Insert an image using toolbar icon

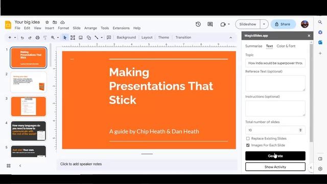[x=81, y=37]
